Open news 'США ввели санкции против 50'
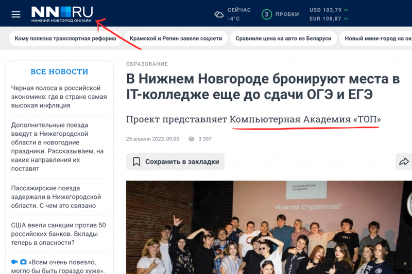The width and height of the screenshot is (412, 274). (58, 234)
